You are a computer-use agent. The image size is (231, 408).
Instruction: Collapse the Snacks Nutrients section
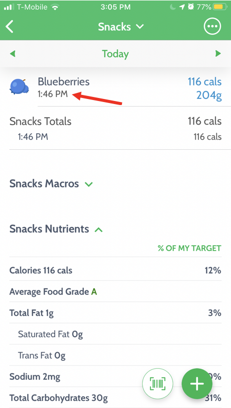pos(56,229)
